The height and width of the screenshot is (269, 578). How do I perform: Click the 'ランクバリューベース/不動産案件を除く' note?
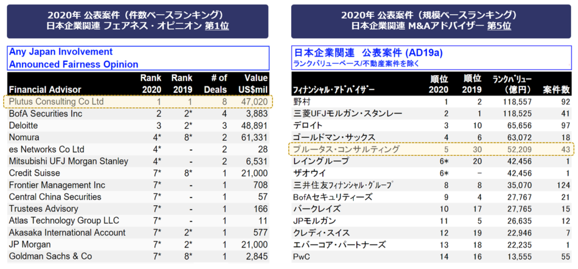pos(357,64)
